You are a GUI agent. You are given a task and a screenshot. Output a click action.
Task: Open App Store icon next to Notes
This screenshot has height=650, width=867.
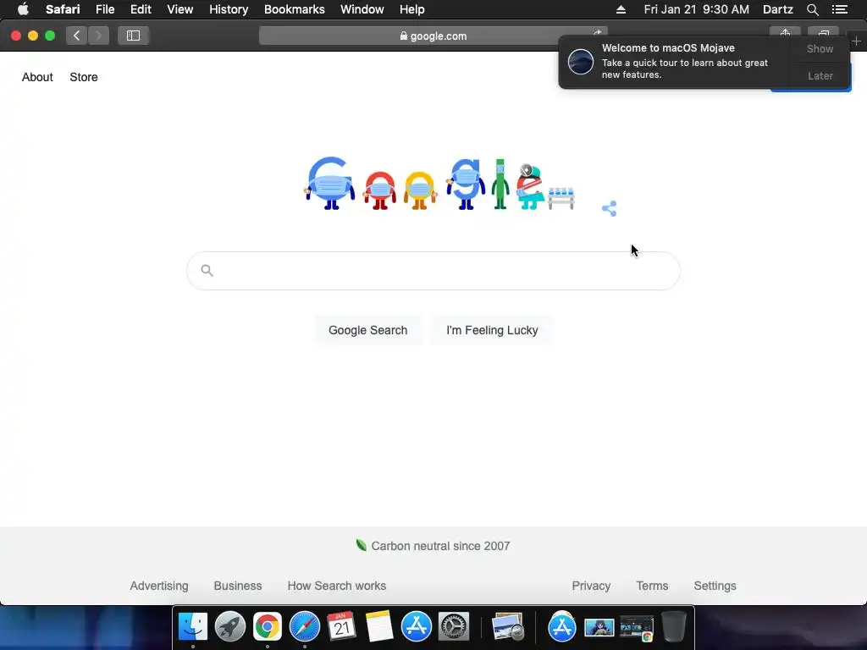tap(417, 626)
